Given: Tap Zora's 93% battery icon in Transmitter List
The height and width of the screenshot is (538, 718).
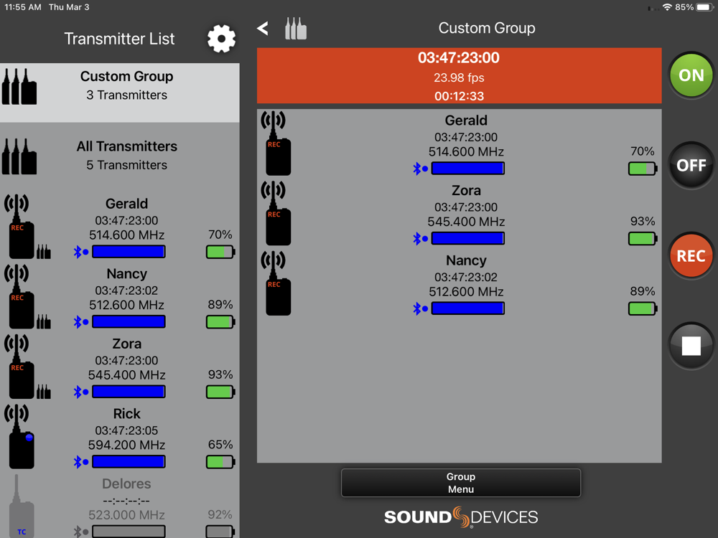Looking at the screenshot, I should coord(220,392).
